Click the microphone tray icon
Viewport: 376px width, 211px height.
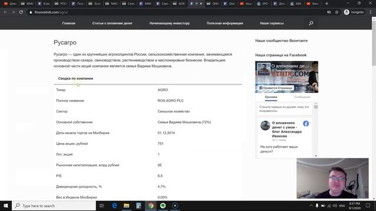click(317, 206)
